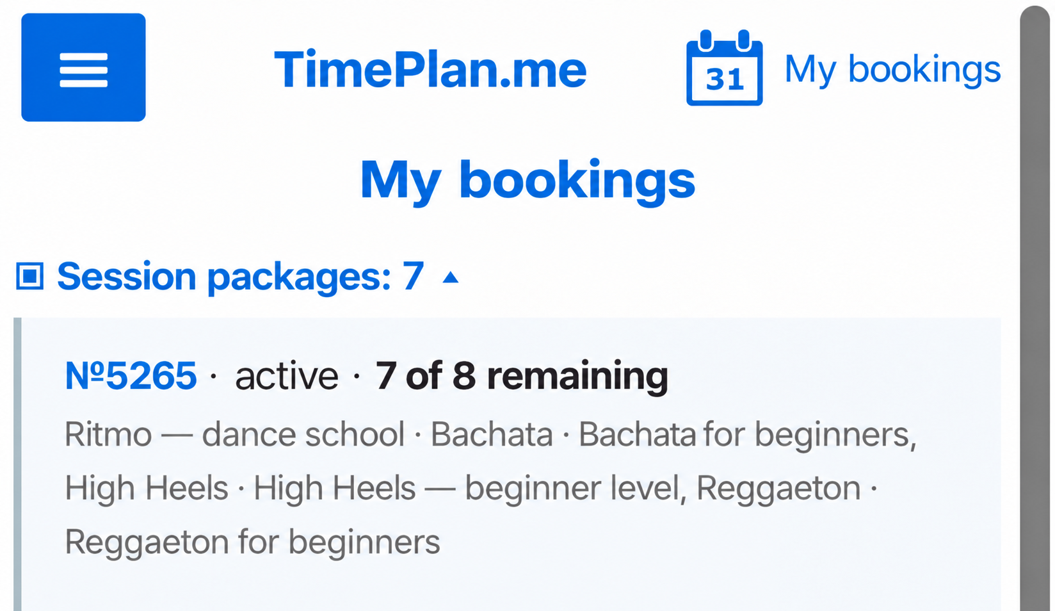Click the Reggaeton for beginners line
1055x611 pixels.
[x=252, y=542]
